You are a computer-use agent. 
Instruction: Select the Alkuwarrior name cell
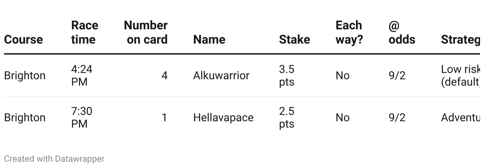click(221, 75)
